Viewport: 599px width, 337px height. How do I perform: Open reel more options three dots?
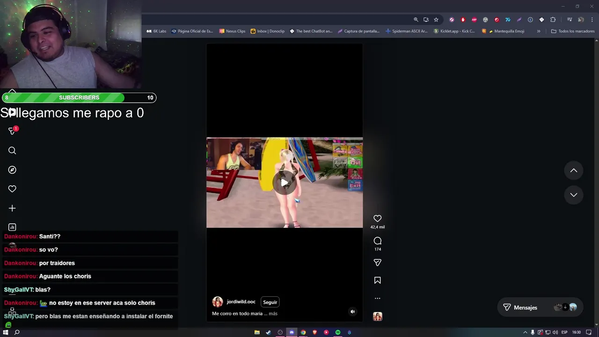pos(377,298)
